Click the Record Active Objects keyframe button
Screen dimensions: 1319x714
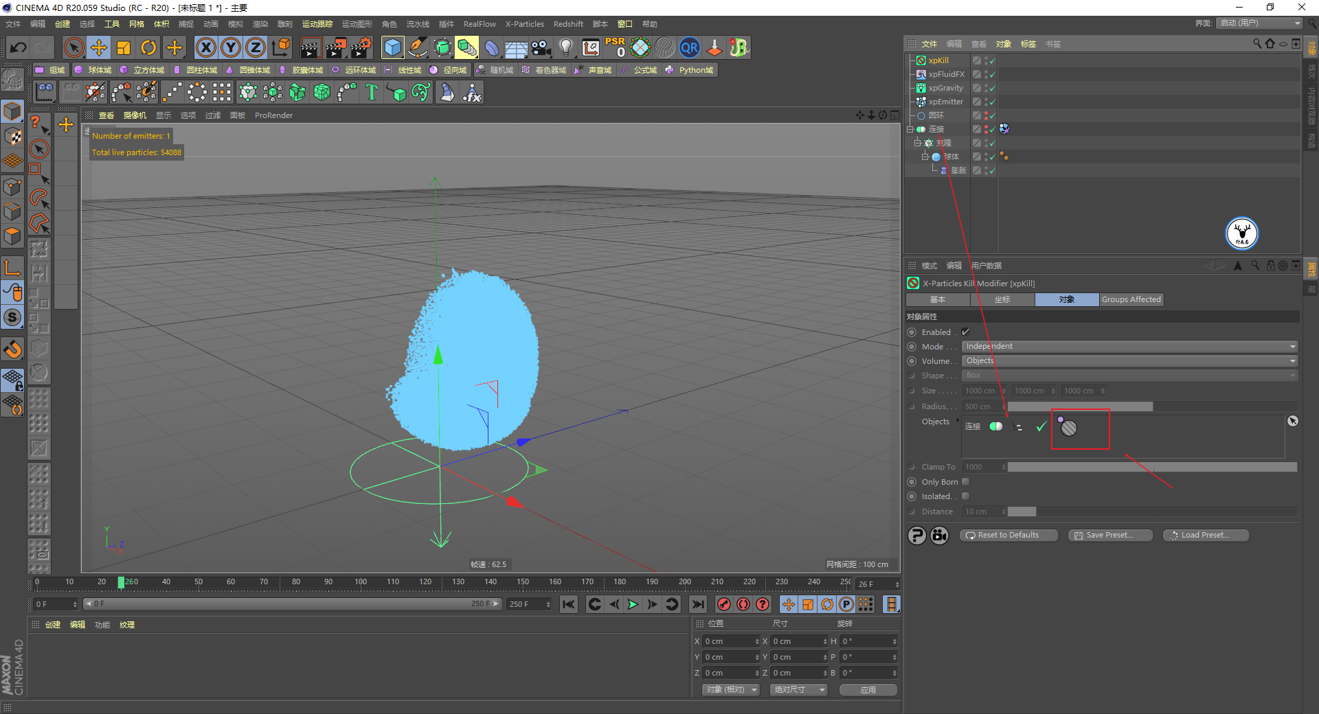[x=723, y=604]
